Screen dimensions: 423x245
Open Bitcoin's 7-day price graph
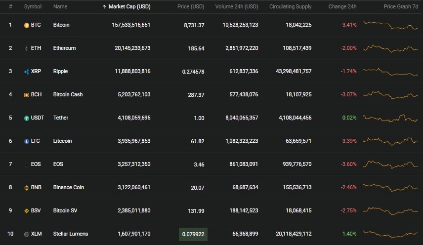point(390,25)
